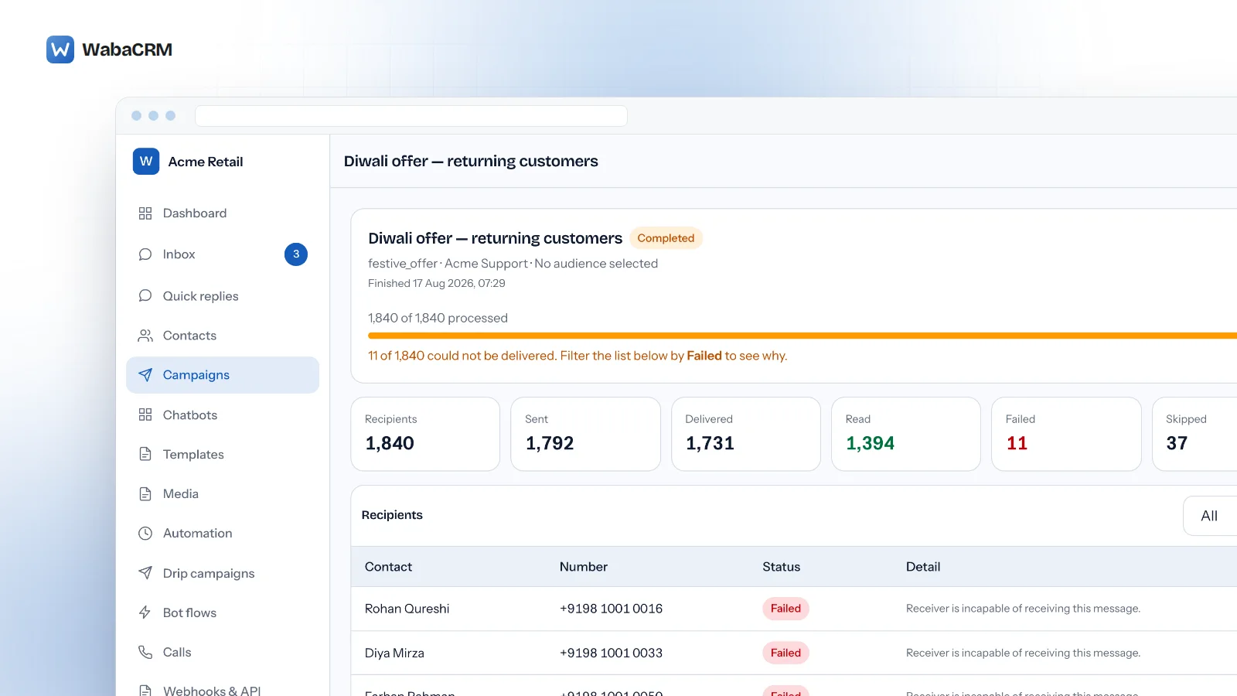The height and width of the screenshot is (696, 1237).
Task: Click the Acme Retail workspace avatar
Action: [x=146, y=161]
